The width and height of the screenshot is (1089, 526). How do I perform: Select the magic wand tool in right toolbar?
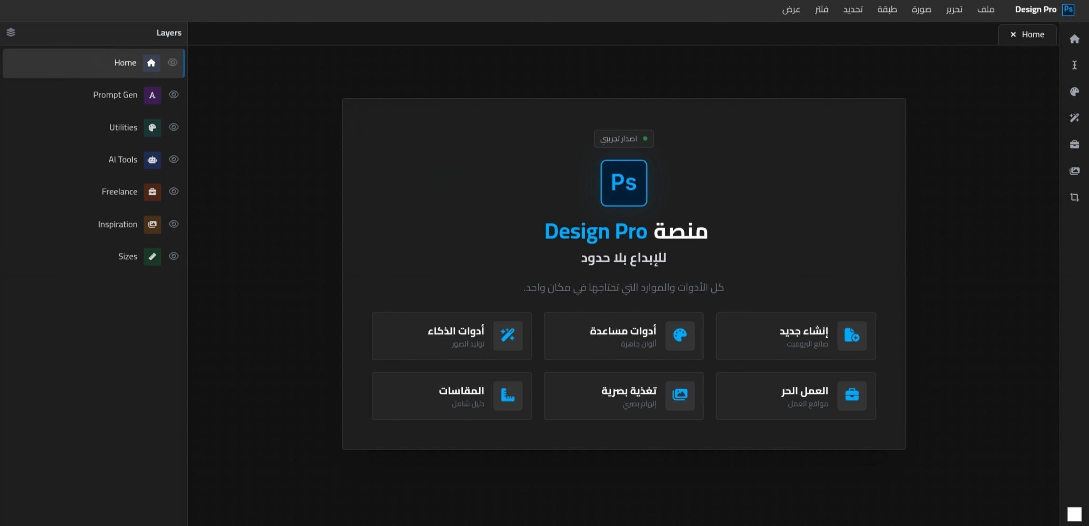1074,118
